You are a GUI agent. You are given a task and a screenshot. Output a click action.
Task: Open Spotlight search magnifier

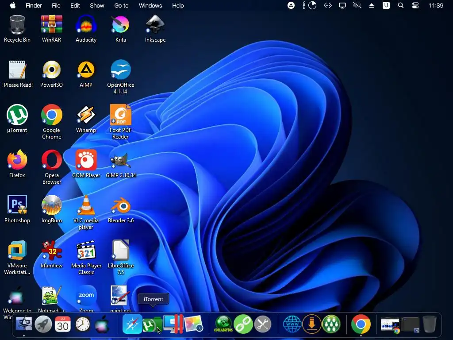pyautogui.click(x=401, y=5)
